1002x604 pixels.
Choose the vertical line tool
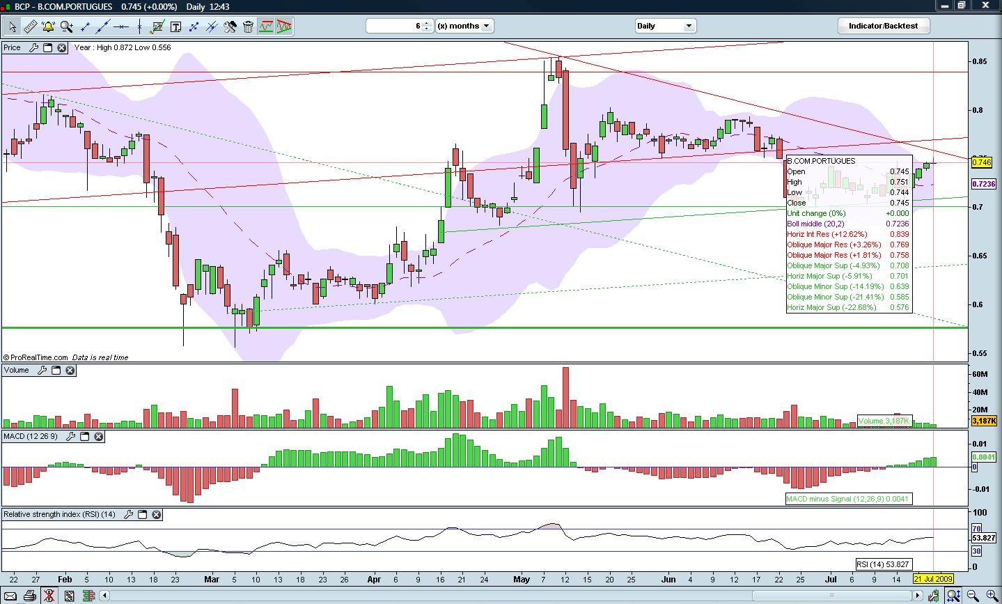139,26
